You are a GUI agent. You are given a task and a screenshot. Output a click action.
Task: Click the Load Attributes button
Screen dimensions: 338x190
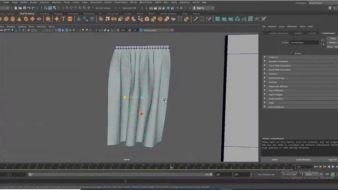pyautogui.click(x=303, y=159)
